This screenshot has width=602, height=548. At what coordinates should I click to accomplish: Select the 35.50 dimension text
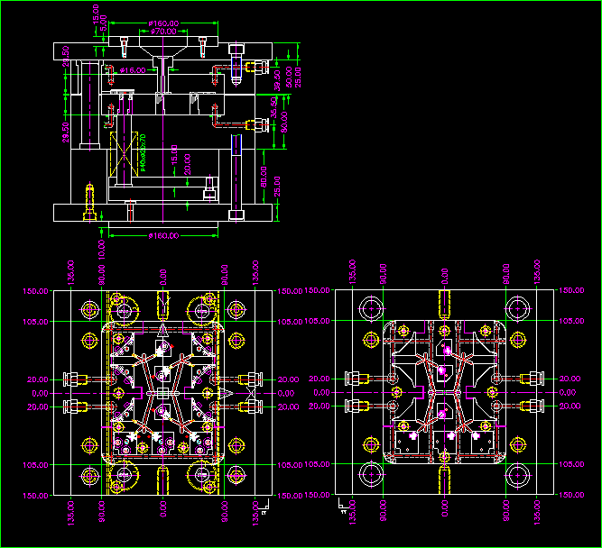tap(273, 105)
